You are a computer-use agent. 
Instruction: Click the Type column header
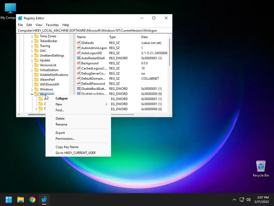[x=124, y=37]
